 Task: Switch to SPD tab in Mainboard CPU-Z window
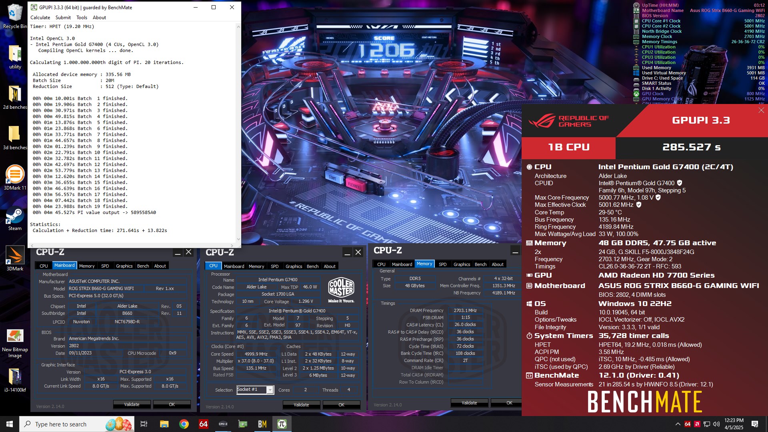point(105,266)
